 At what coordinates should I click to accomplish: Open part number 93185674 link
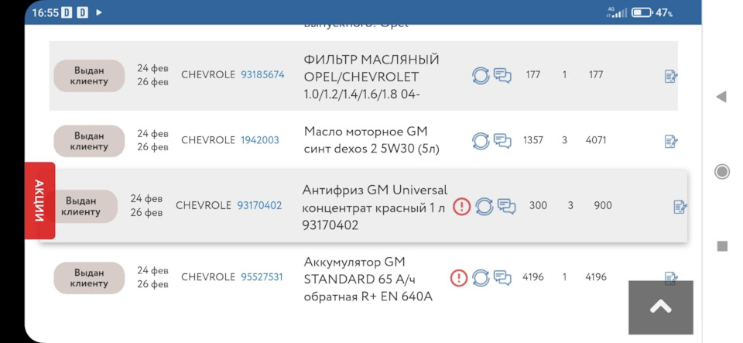click(262, 75)
